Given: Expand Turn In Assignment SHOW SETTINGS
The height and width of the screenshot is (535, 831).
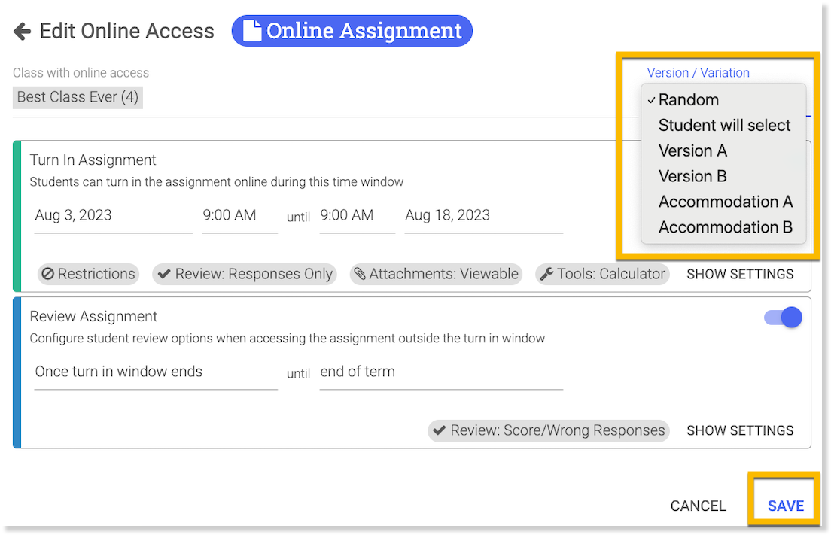Looking at the screenshot, I should coord(739,275).
